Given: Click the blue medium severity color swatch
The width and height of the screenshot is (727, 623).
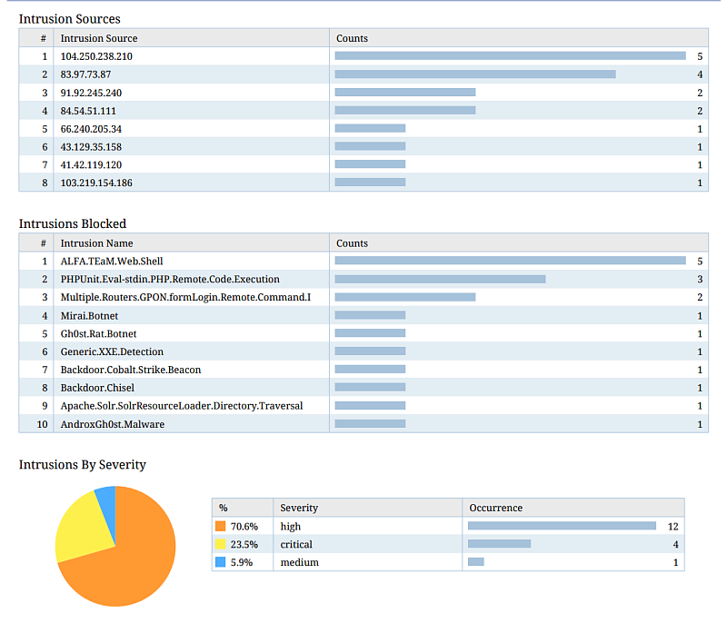Looking at the screenshot, I should tap(220, 563).
